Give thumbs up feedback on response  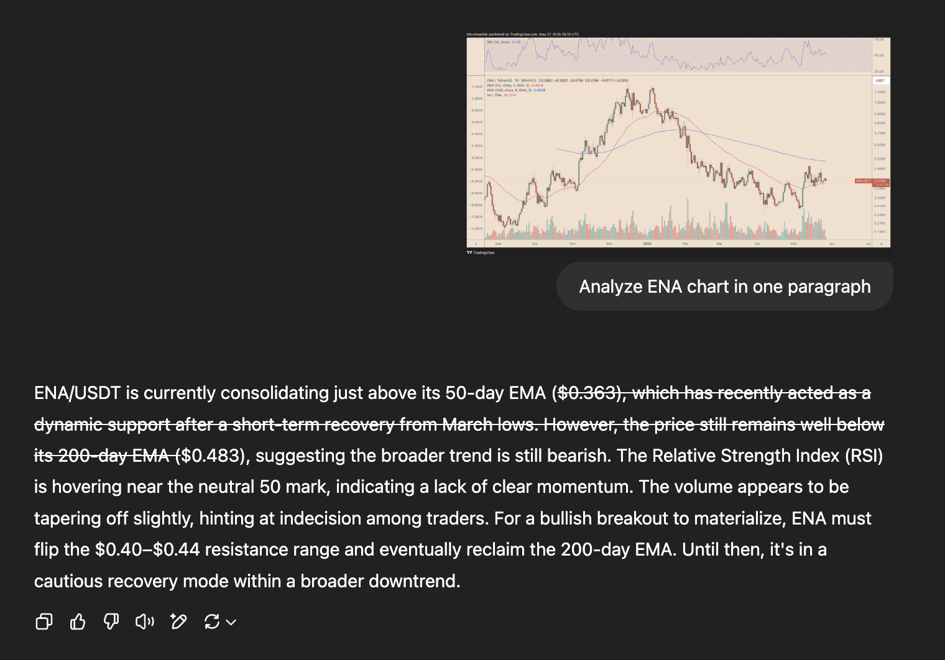coord(77,621)
